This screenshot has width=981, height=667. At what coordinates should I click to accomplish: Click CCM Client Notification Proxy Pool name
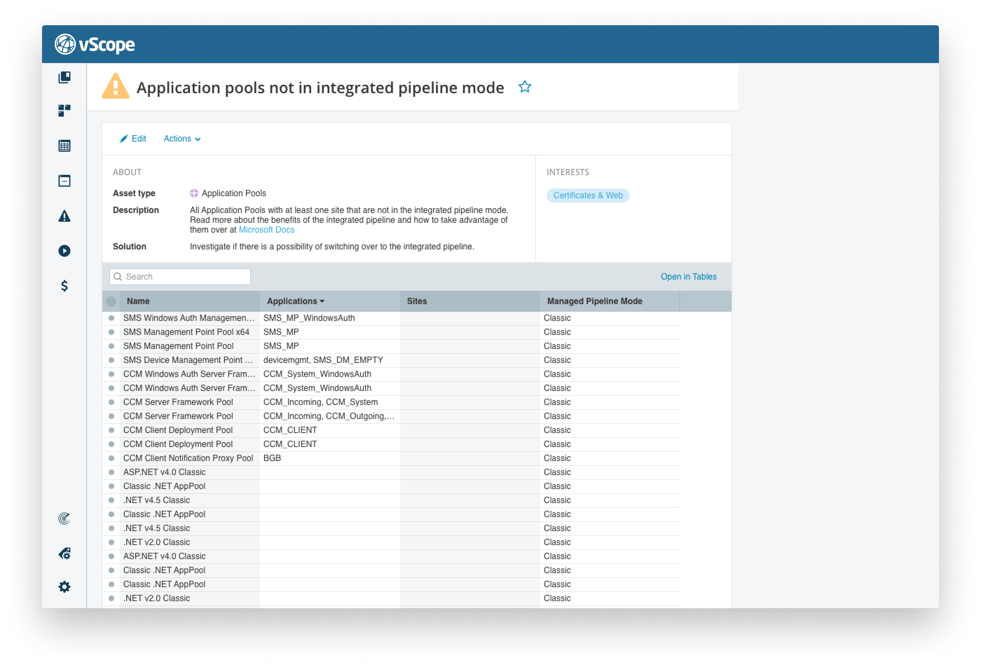188,458
